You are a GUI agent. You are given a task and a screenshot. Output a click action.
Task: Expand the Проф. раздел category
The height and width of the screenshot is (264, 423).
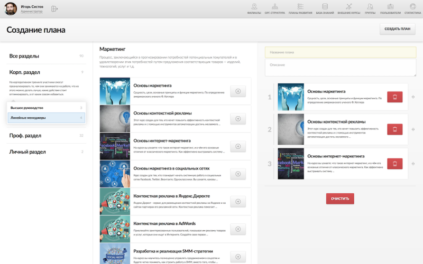pos(25,136)
